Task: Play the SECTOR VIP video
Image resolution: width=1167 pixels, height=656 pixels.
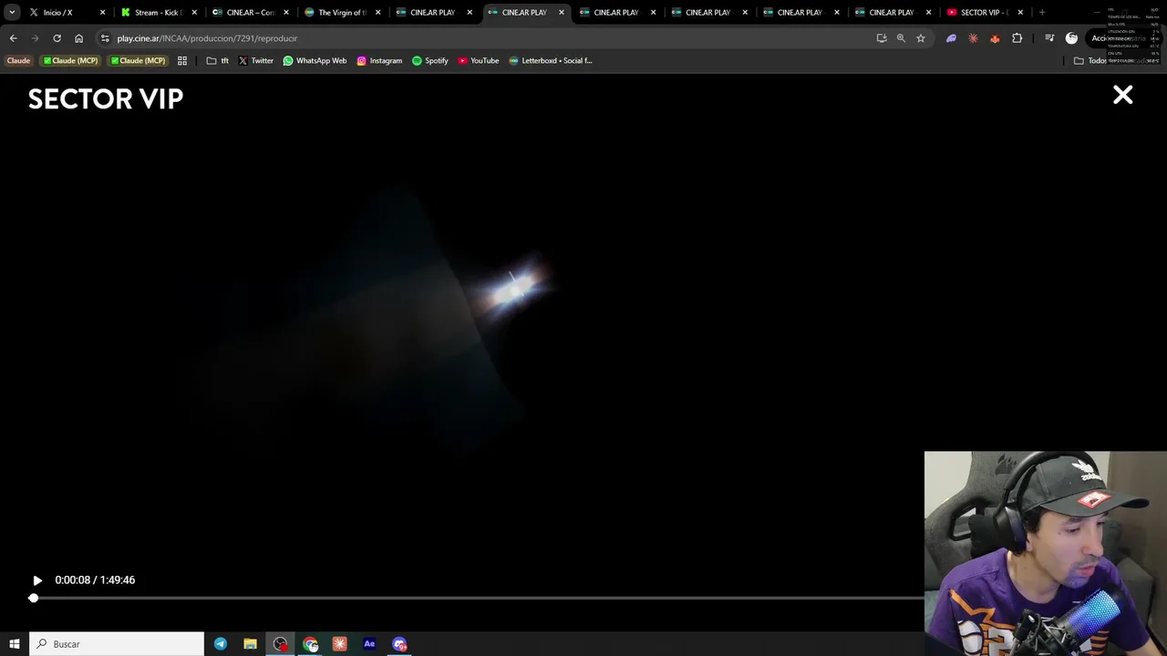Action: pyautogui.click(x=37, y=580)
